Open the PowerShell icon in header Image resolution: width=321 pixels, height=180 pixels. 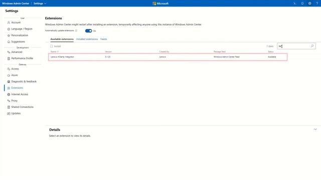[x=295, y=3]
